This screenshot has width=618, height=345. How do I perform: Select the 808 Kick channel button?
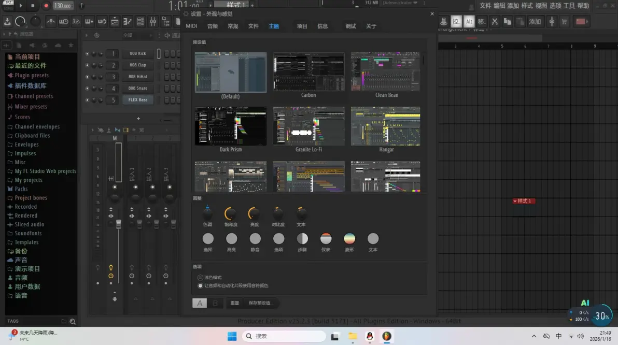pyautogui.click(x=138, y=53)
